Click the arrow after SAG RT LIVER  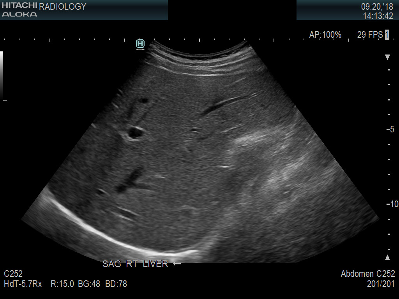point(177,264)
